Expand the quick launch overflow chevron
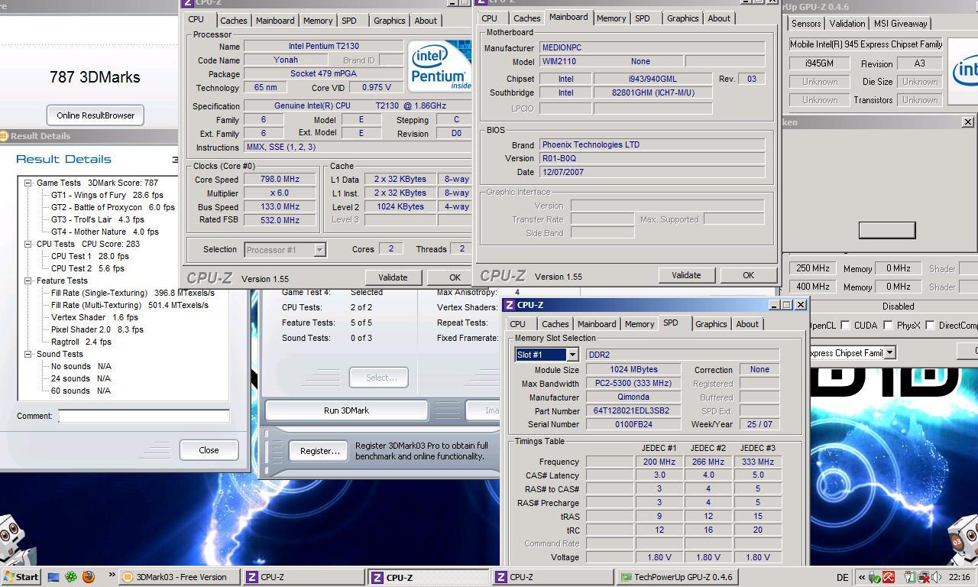Image resolution: width=978 pixels, height=587 pixels. pyautogui.click(x=112, y=575)
